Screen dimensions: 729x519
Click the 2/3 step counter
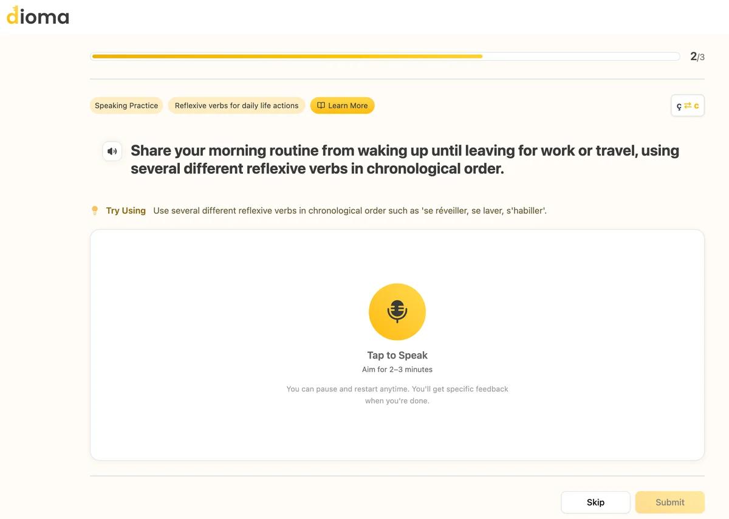pyautogui.click(x=697, y=57)
